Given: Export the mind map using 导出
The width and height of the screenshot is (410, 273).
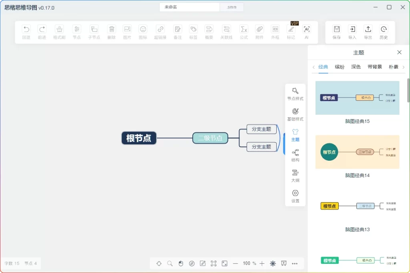Looking at the screenshot, I should point(368,32).
